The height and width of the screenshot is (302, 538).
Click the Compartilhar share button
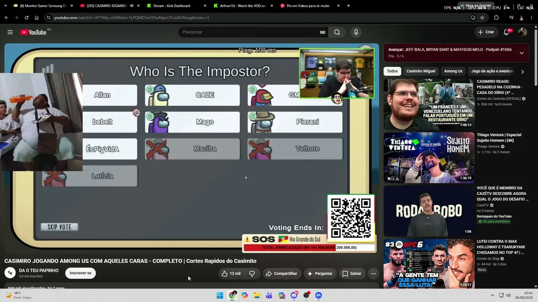pos(282,273)
